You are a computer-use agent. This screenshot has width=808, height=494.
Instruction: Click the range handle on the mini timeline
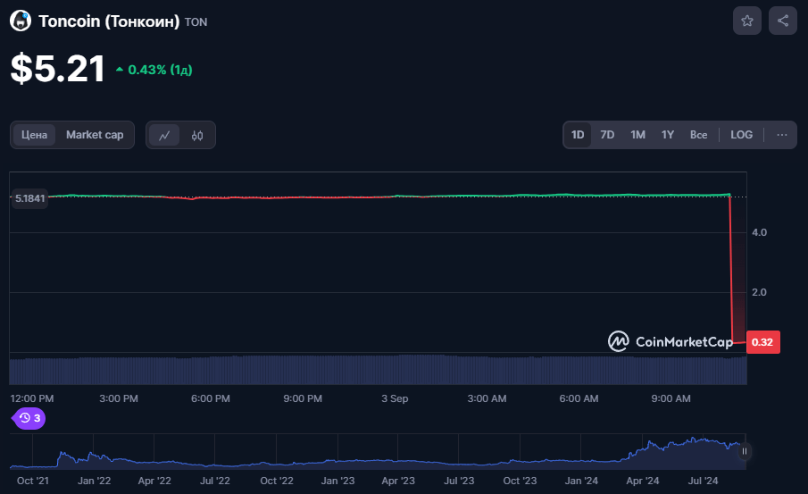[744, 451]
